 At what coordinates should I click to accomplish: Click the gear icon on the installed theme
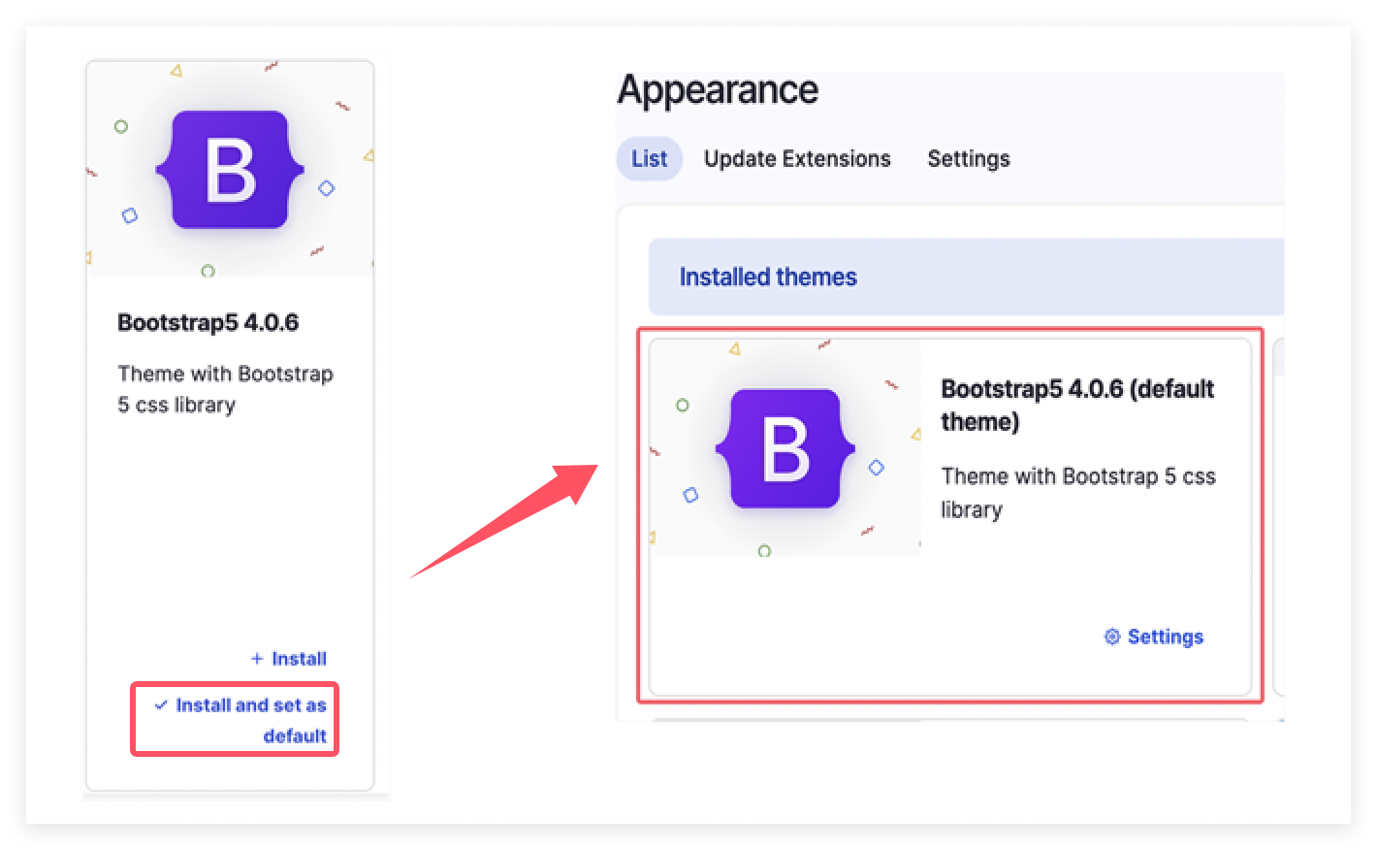1112,637
